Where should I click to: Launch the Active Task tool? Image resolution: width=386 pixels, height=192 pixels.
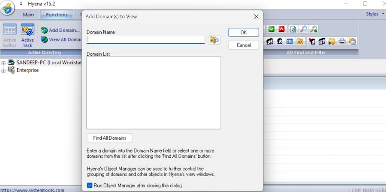tap(27, 36)
